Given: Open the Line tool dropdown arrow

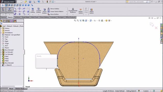Looking at the screenshot, I should [17, 9].
